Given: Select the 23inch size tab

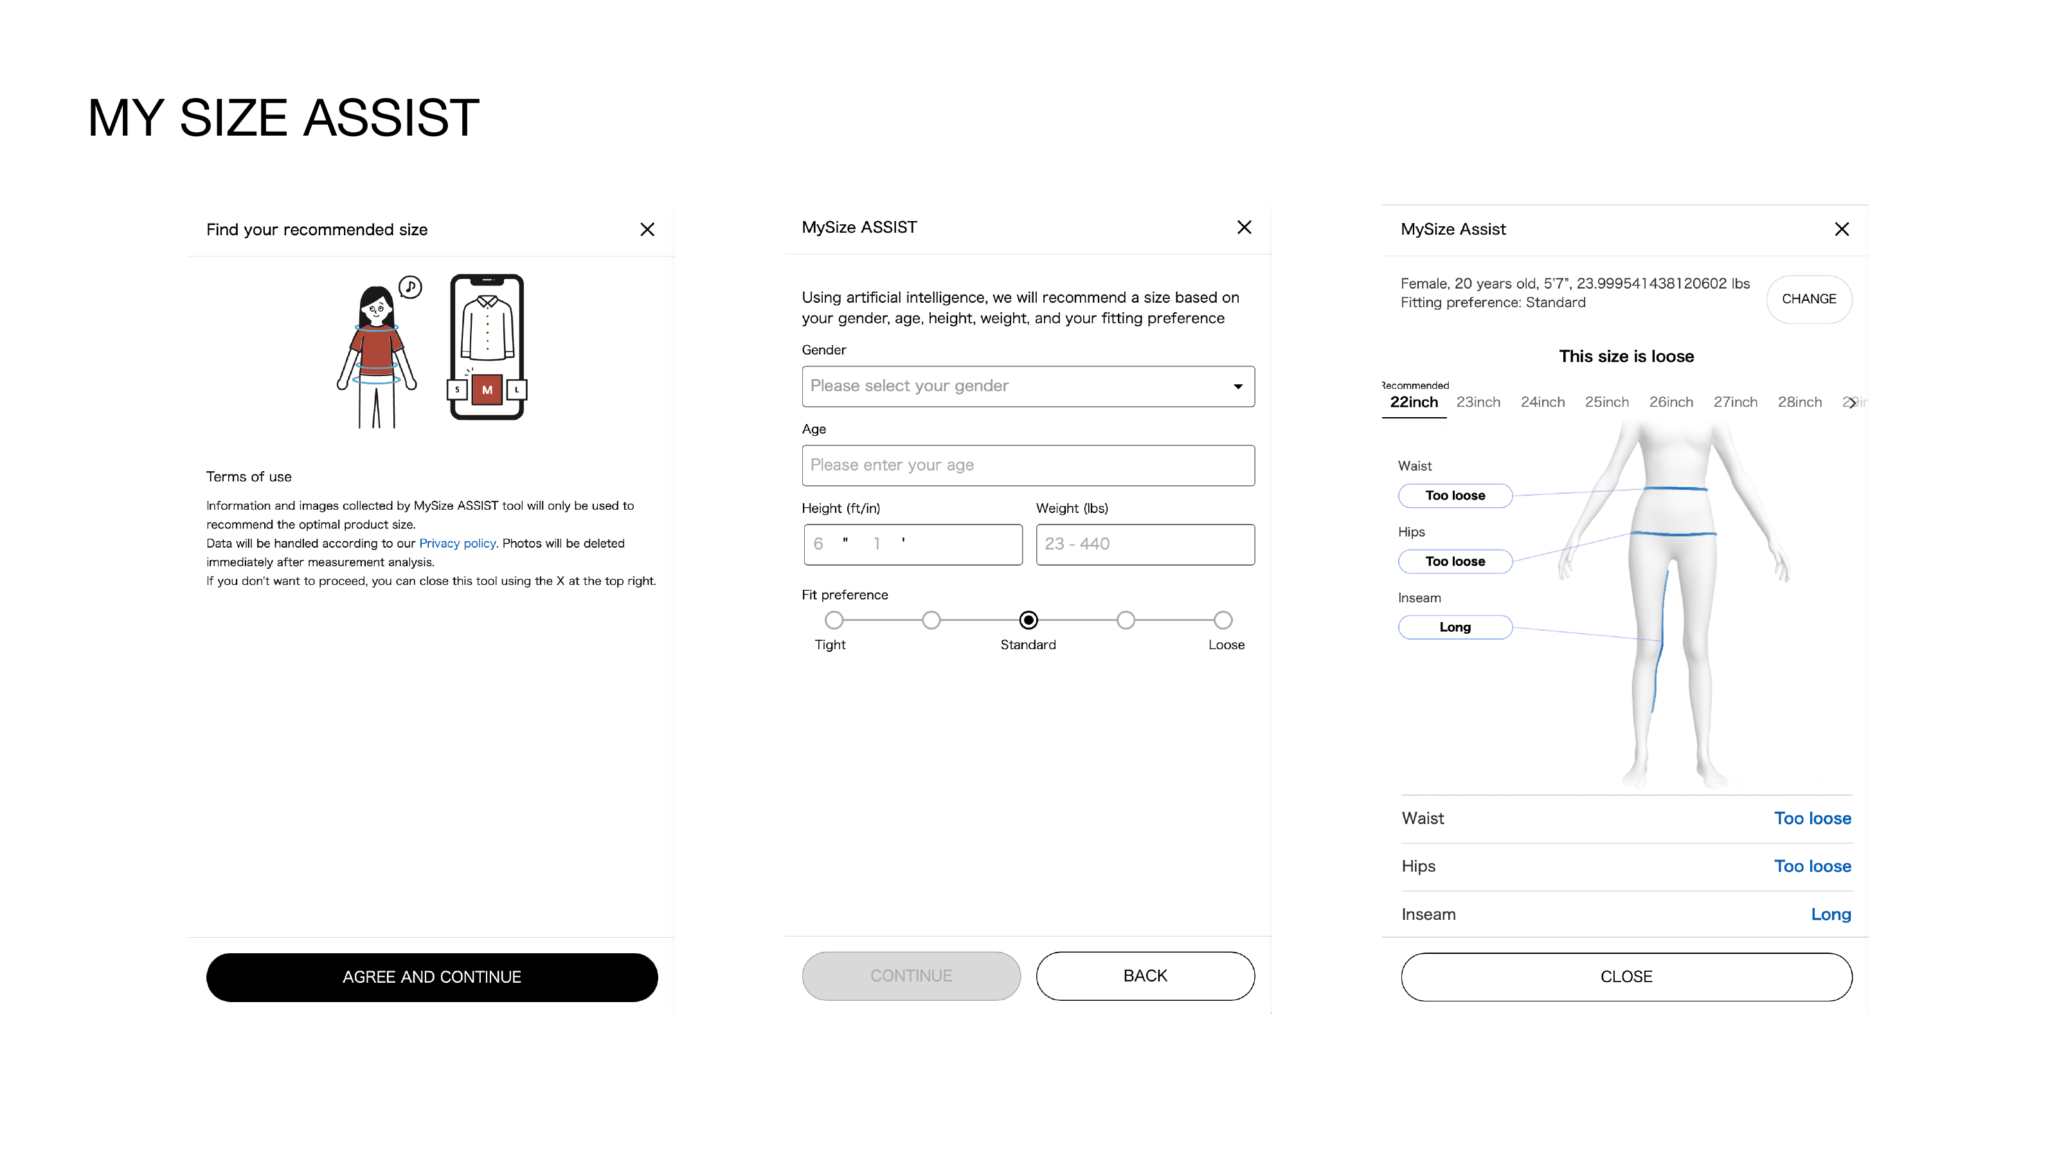Looking at the screenshot, I should coord(1478,402).
